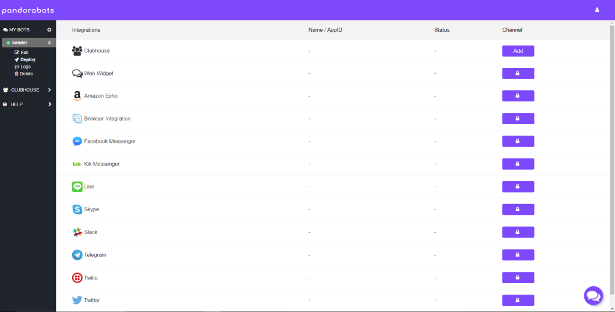Click the locked Web Widget channel button
Image resolution: width=615 pixels, height=312 pixels.
(x=518, y=73)
